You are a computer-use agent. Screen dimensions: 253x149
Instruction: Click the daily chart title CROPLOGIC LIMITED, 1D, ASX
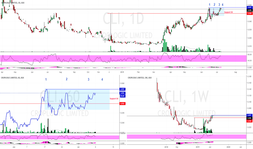(13, 3)
